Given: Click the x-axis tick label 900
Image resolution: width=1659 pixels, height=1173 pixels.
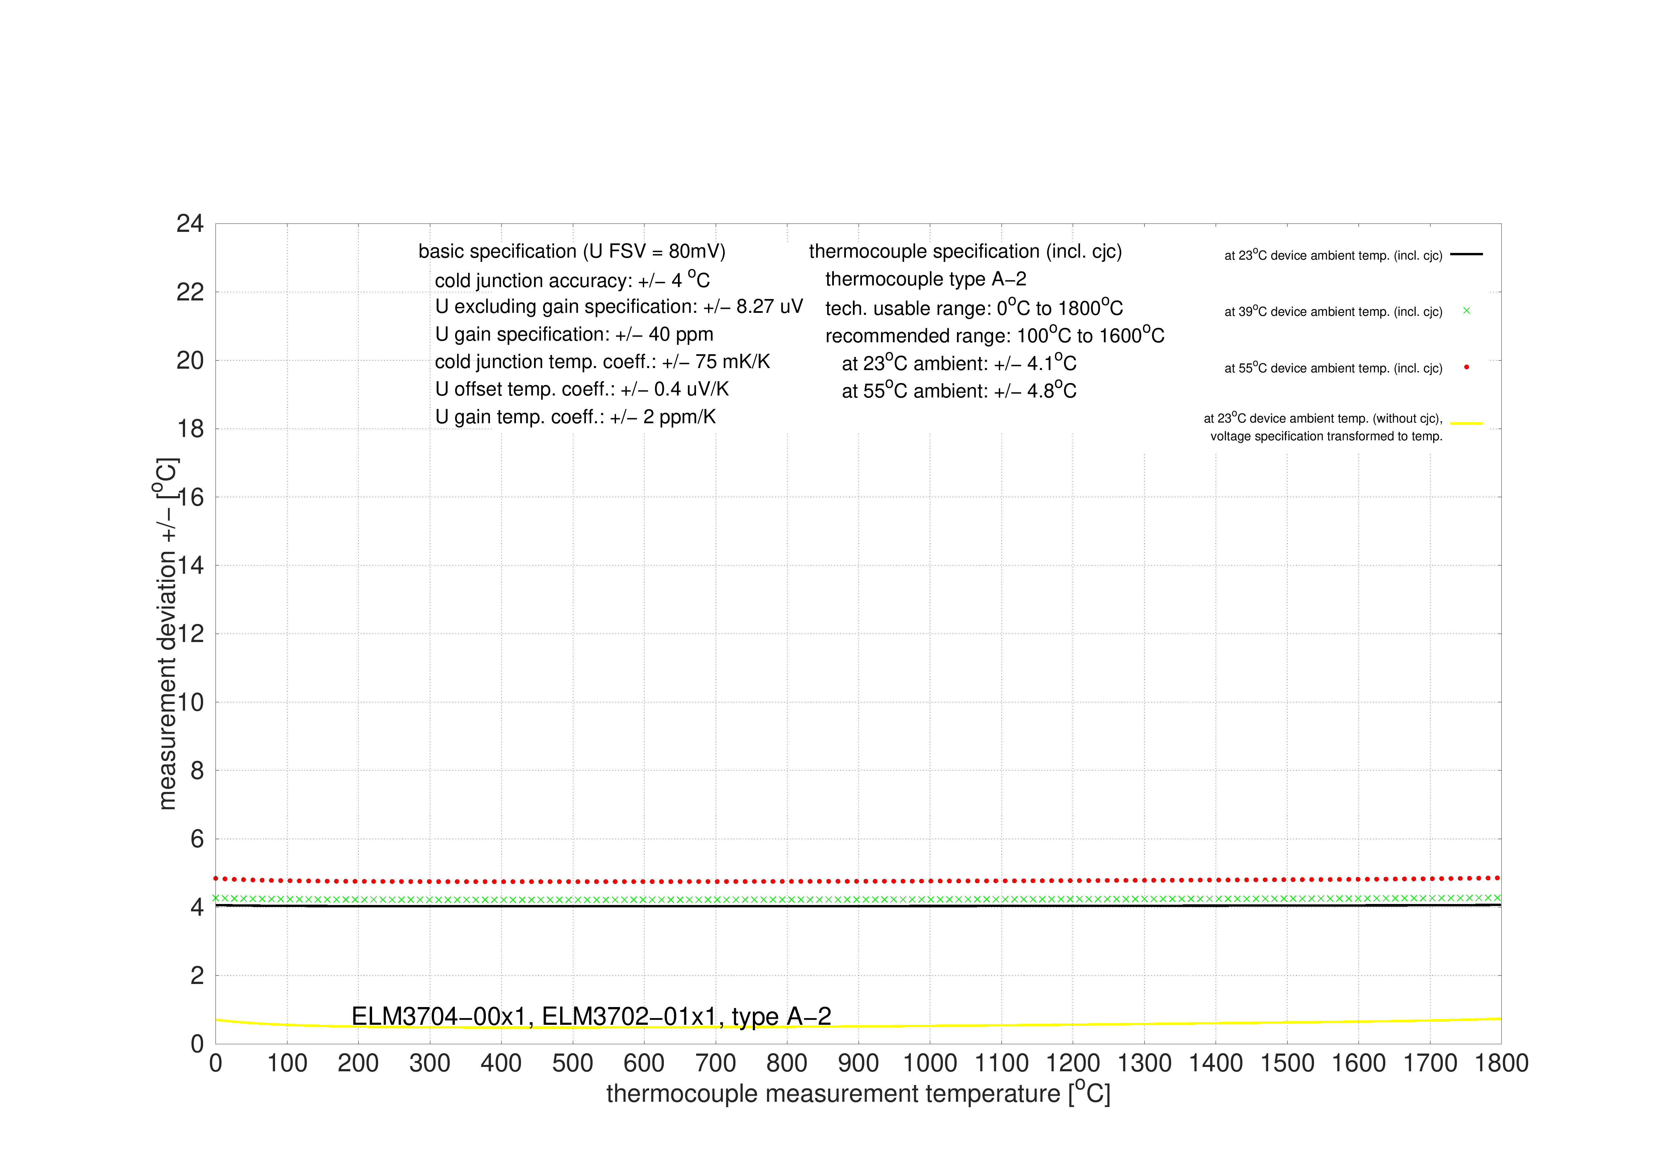Looking at the screenshot, I should [858, 1063].
